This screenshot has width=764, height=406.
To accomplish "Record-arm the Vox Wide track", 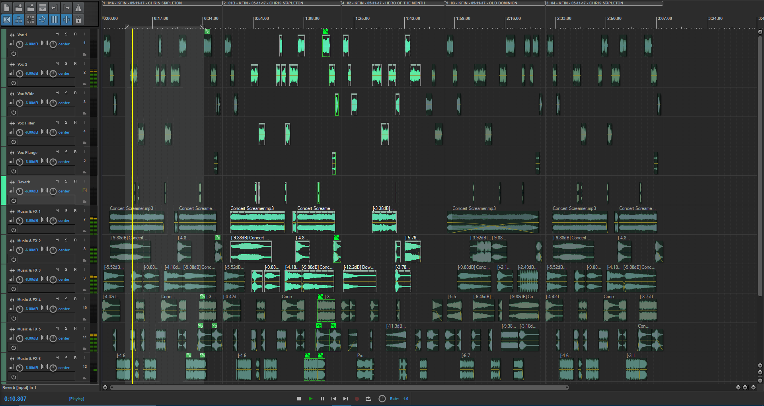I will pyautogui.click(x=75, y=93).
